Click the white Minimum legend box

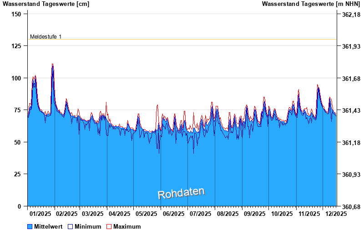(x=70, y=226)
